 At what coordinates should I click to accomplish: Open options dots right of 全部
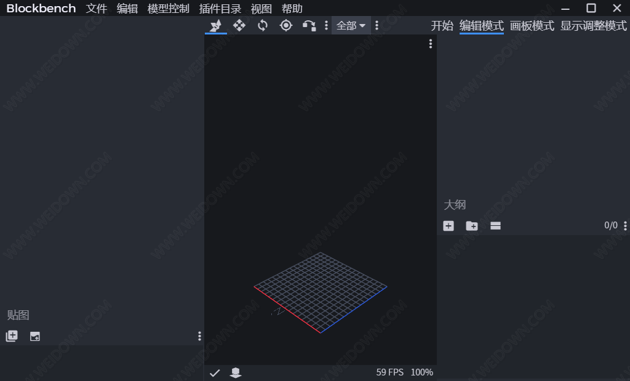tap(377, 26)
